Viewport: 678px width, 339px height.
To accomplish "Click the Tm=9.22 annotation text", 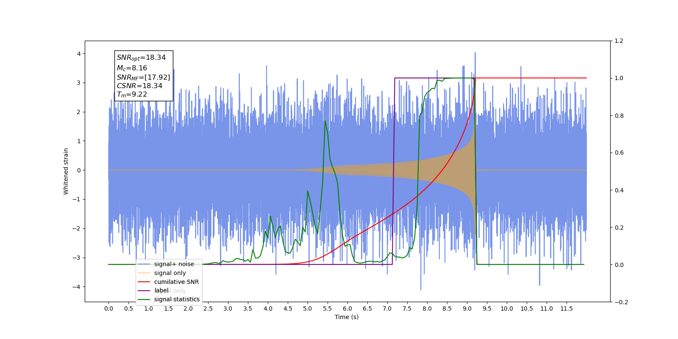I will tap(132, 94).
